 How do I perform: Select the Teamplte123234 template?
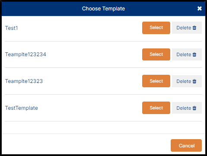(x=156, y=54)
